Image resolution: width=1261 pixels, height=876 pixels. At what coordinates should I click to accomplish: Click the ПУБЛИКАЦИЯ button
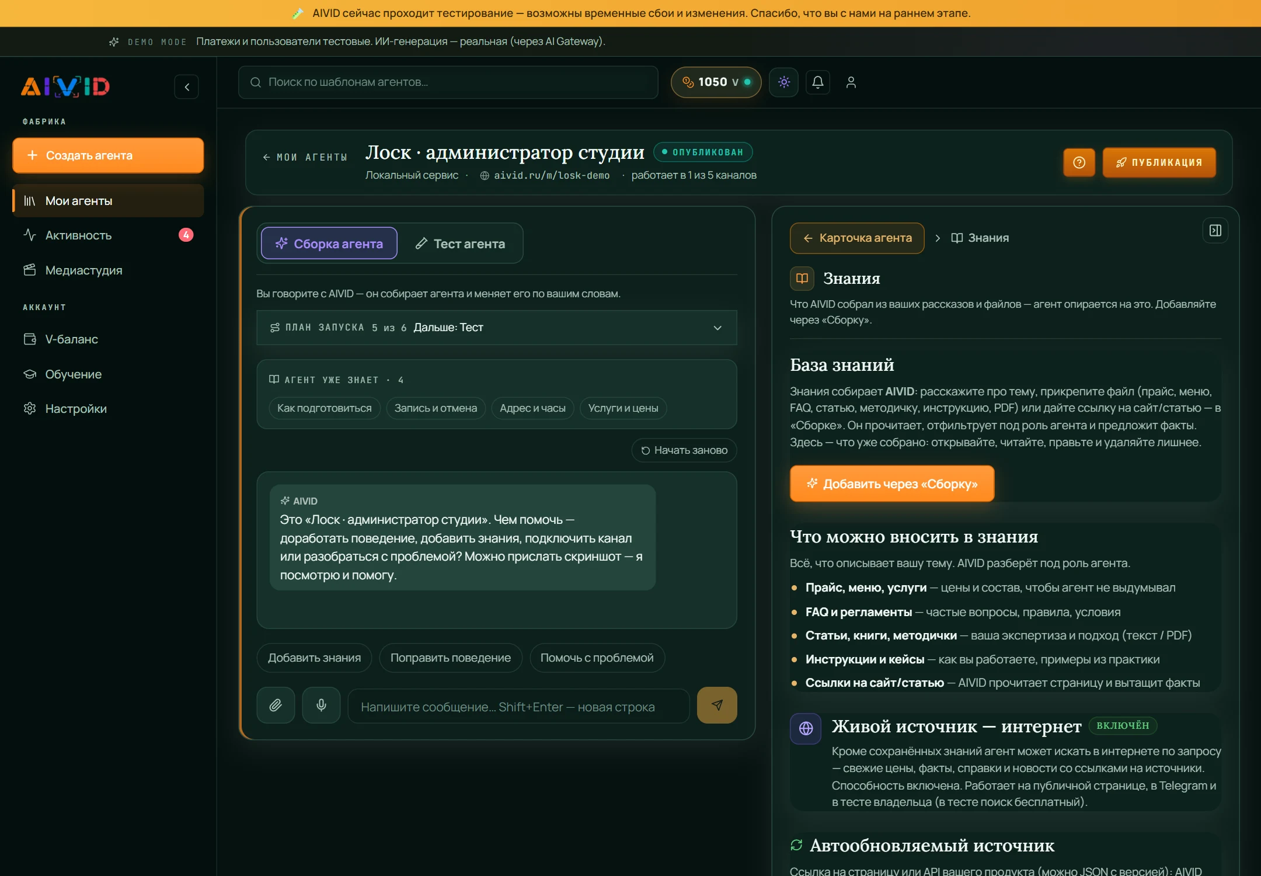coord(1159,162)
